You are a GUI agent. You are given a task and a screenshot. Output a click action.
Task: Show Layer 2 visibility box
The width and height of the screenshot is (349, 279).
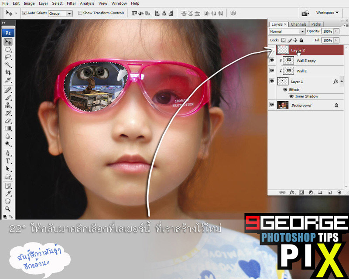[272, 50]
